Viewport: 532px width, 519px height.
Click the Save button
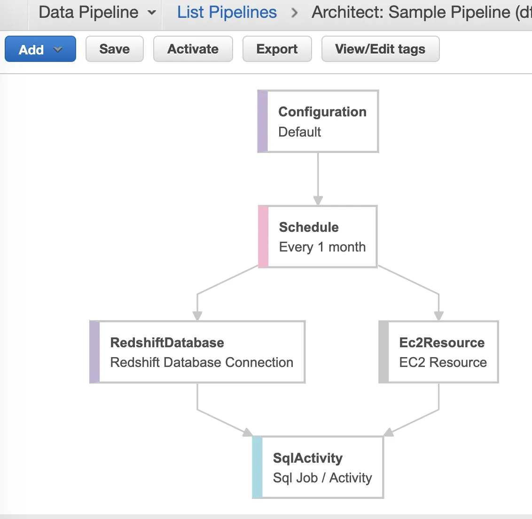(x=114, y=49)
